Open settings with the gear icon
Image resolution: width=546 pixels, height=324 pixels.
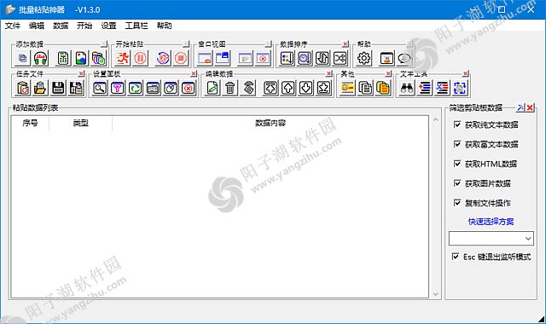(364, 58)
